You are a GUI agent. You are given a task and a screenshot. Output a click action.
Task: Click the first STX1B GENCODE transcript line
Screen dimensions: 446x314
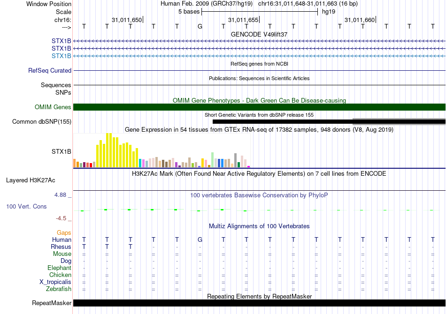pyautogui.click(x=259, y=41)
